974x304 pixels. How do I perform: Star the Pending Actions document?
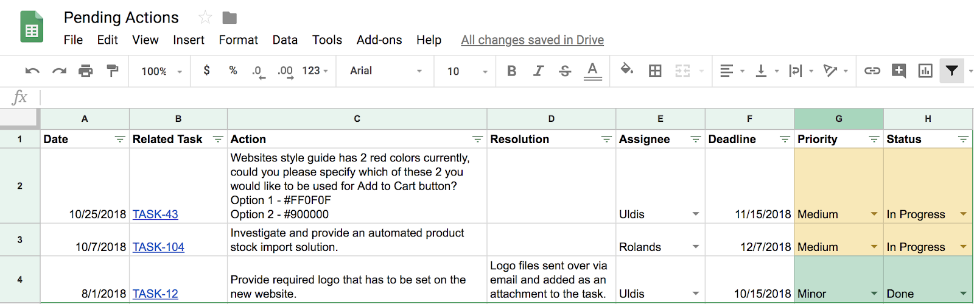pos(205,17)
